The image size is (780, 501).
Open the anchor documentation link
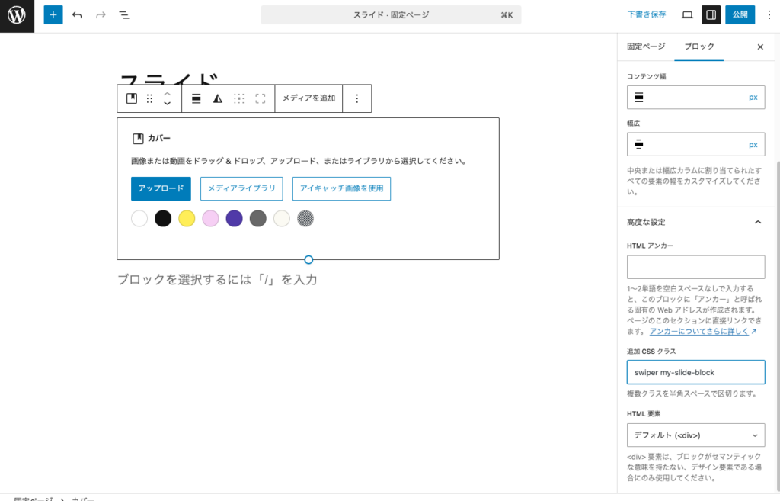tap(702, 331)
